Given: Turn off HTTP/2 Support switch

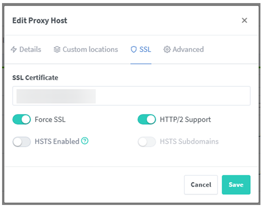Looking at the screenshot, I should (x=147, y=119).
